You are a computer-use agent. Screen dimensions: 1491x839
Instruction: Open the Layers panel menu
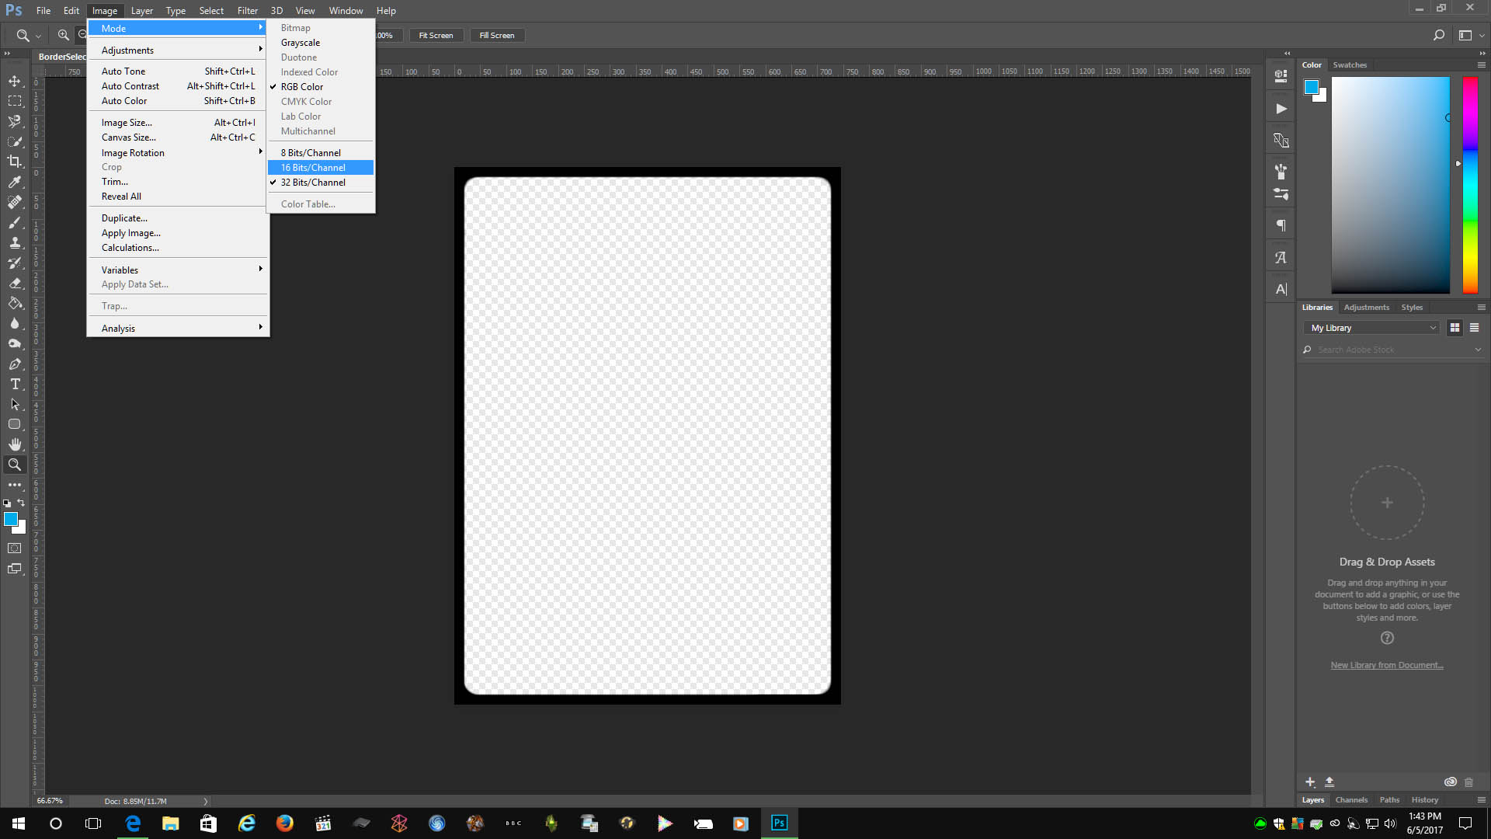point(1480,799)
